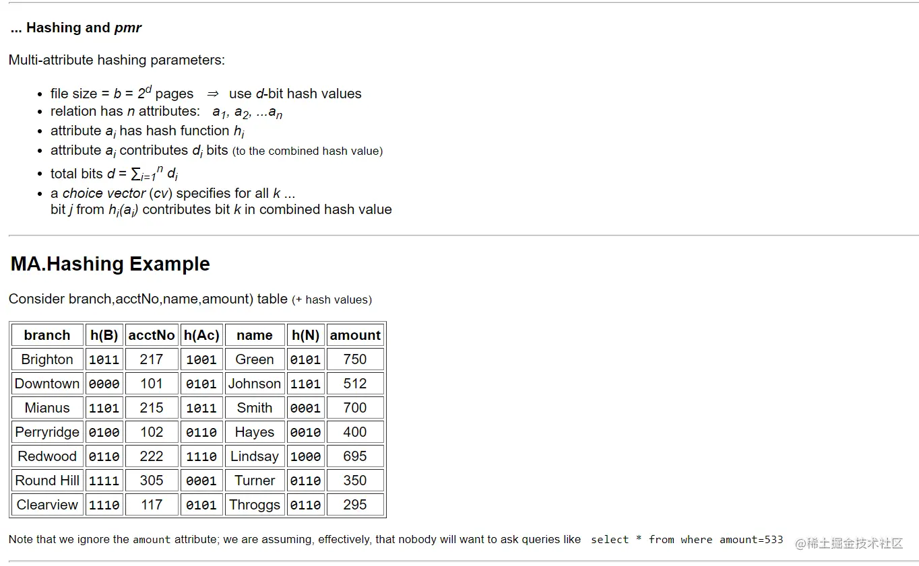Click the h(Ac) value "0001" in Round Hill row
This screenshot has height=566, width=919.
pos(201,481)
